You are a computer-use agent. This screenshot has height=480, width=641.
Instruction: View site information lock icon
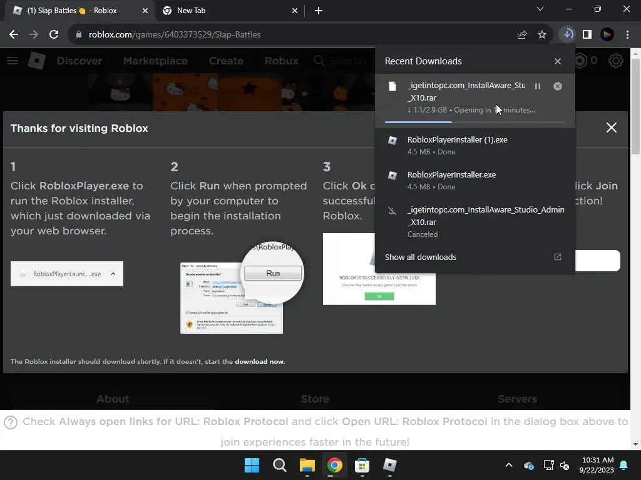click(79, 35)
